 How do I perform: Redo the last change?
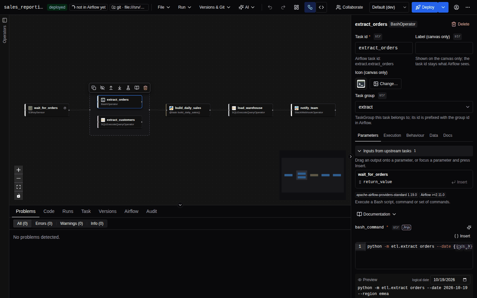click(283, 7)
